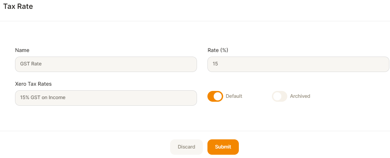Click the knob of the Archived switch

(x=277, y=96)
